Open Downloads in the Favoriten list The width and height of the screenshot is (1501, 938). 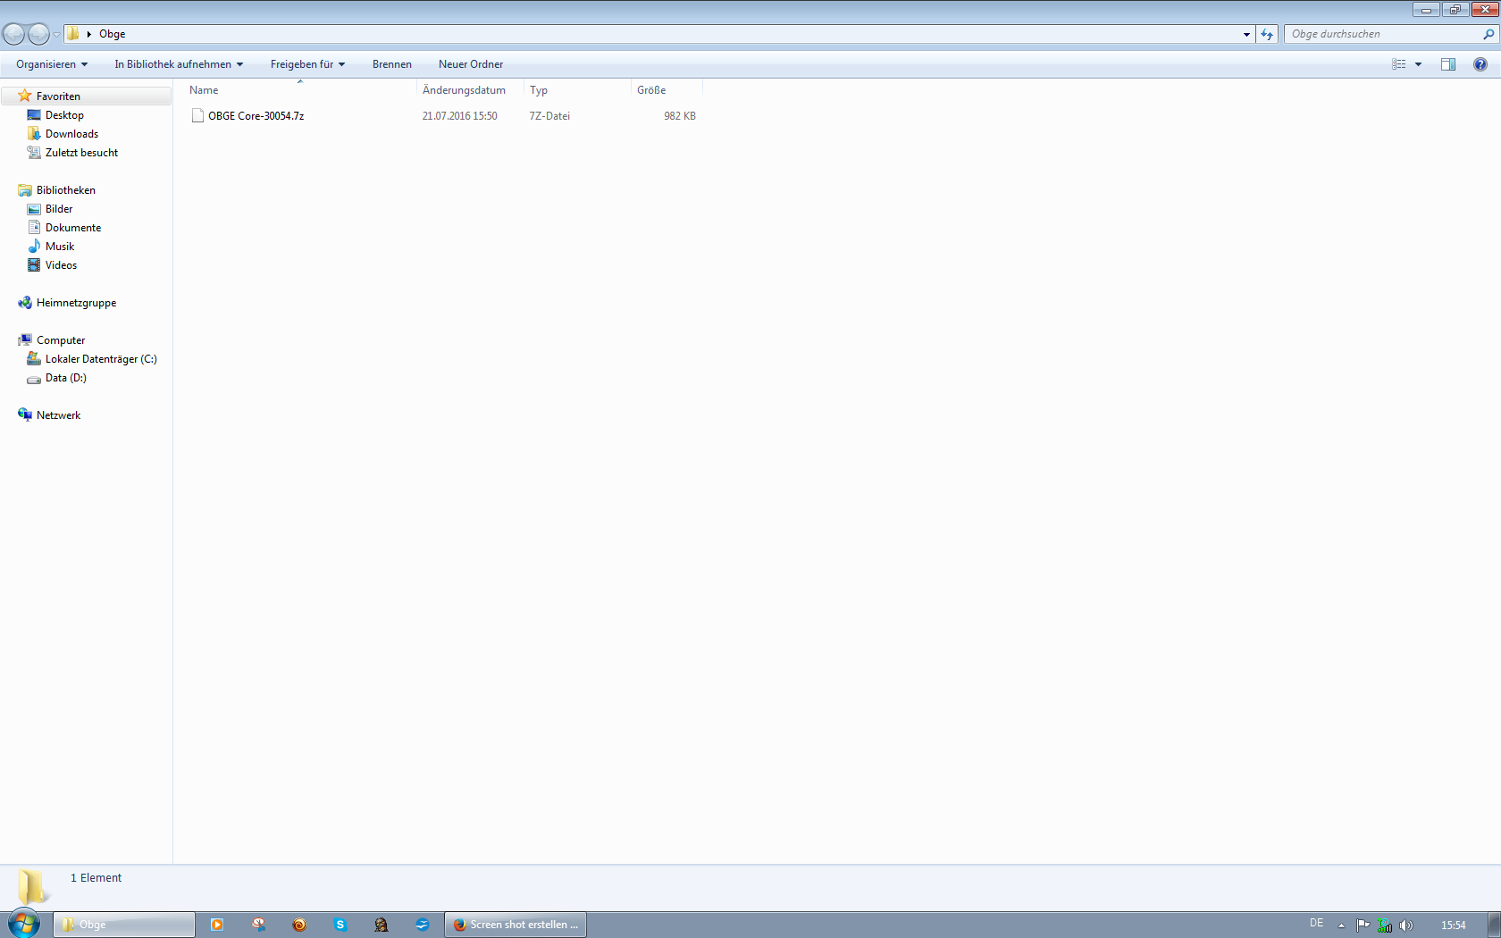coord(71,134)
